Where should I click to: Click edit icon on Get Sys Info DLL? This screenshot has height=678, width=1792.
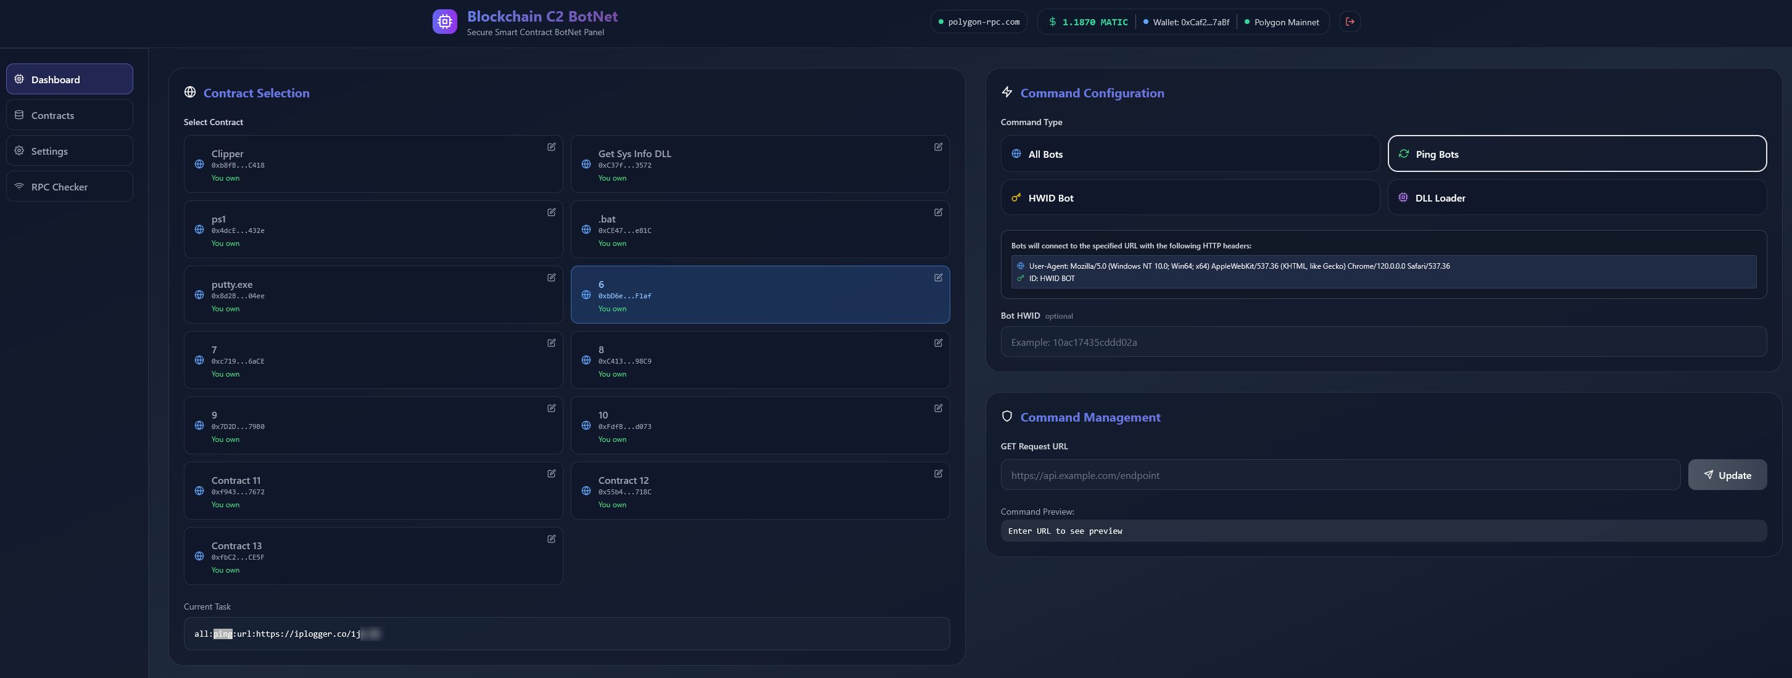point(938,147)
